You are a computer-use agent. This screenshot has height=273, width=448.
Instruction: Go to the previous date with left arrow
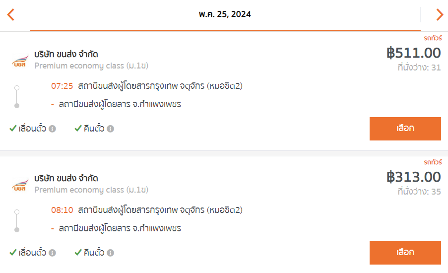pos(10,14)
